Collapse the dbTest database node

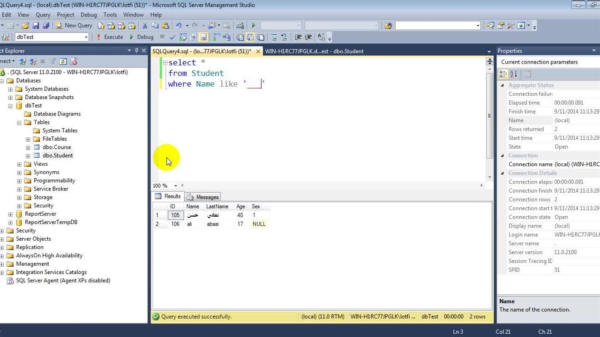click(10, 105)
